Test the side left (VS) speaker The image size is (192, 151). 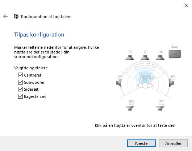tap(119, 83)
